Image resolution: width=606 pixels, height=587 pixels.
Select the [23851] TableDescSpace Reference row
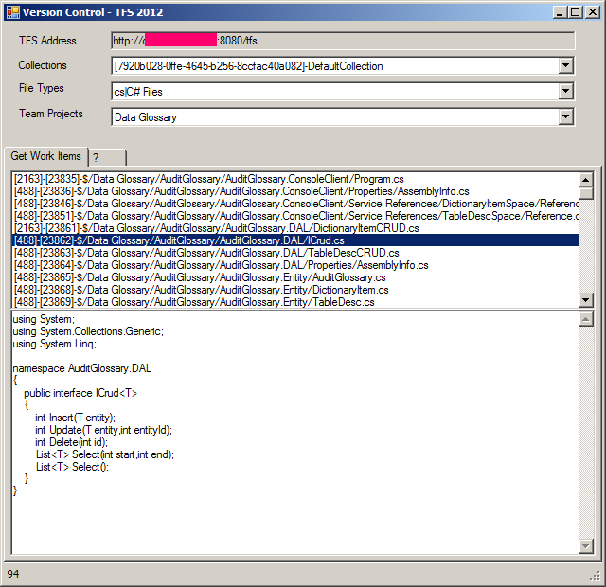click(295, 216)
